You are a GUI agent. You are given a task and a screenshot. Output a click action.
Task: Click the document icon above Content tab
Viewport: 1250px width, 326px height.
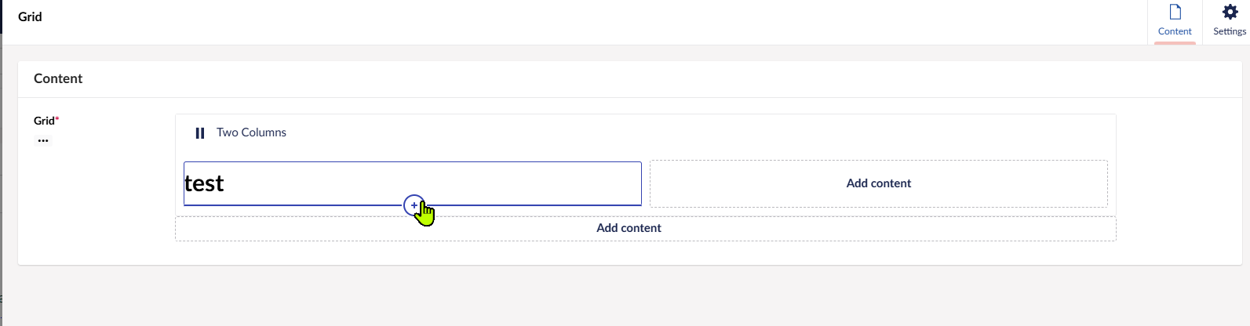click(1175, 13)
